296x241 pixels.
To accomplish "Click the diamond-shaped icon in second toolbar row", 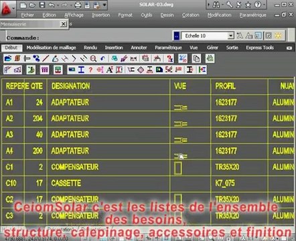I will click(141, 70).
